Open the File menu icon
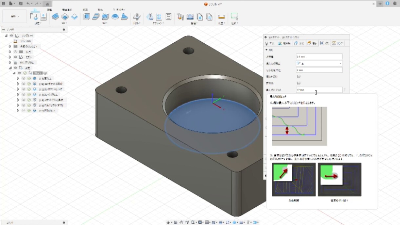Viewport: 400px width, 225px height. pyautogui.click(x=11, y=4)
